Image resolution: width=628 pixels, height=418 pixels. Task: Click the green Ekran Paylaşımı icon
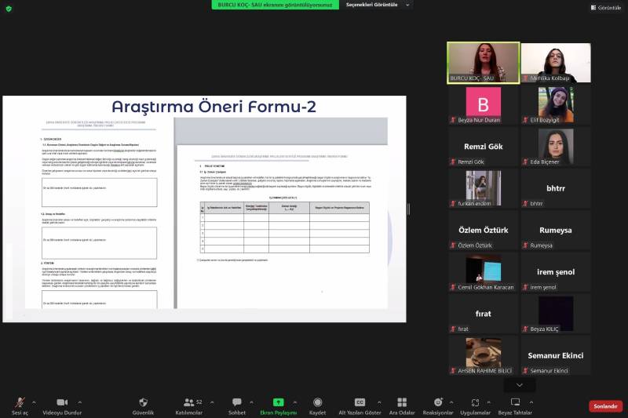click(278, 403)
